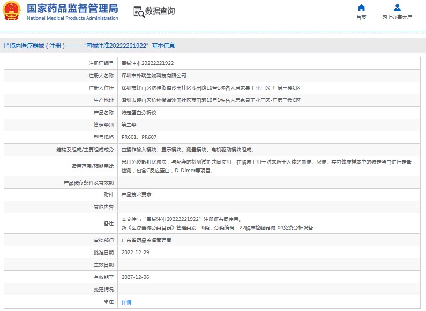Click the 生产地址 address value

[211, 100]
